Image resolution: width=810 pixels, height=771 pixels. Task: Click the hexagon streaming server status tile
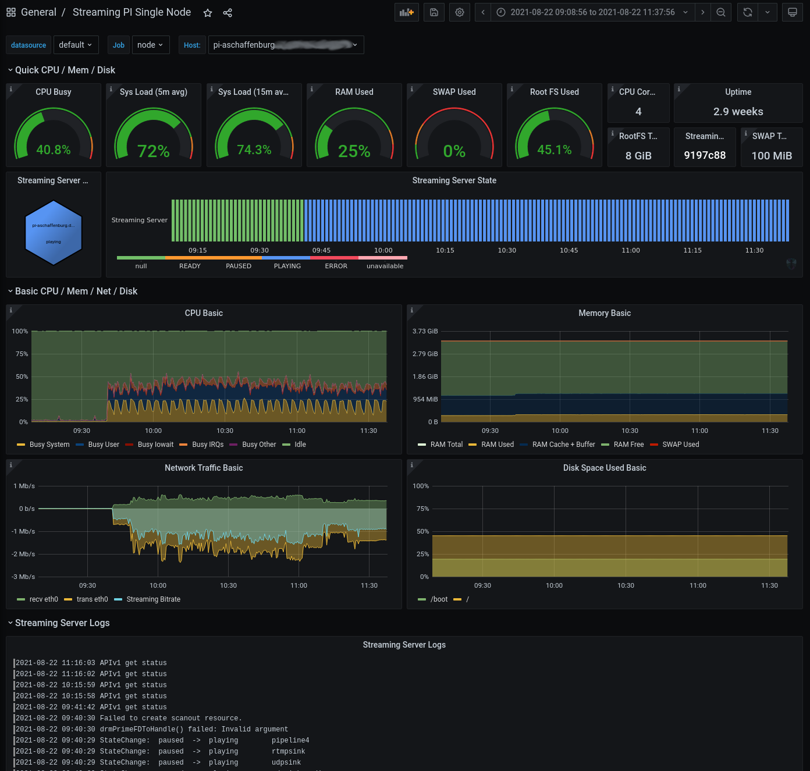pyautogui.click(x=54, y=233)
